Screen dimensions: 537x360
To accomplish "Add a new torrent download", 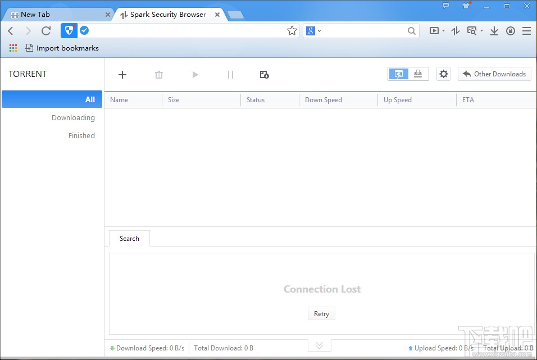I will point(122,74).
